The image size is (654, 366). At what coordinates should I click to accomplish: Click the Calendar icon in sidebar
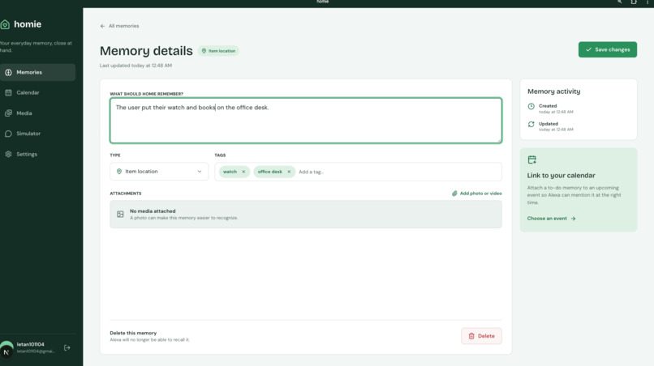[x=8, y=92]
